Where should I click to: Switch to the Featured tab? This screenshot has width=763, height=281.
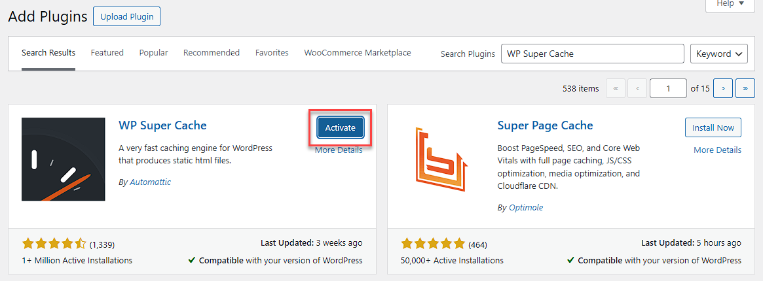(107, 53)
